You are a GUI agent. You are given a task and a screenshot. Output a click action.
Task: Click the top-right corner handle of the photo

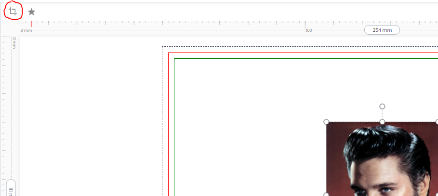(437, 122)
